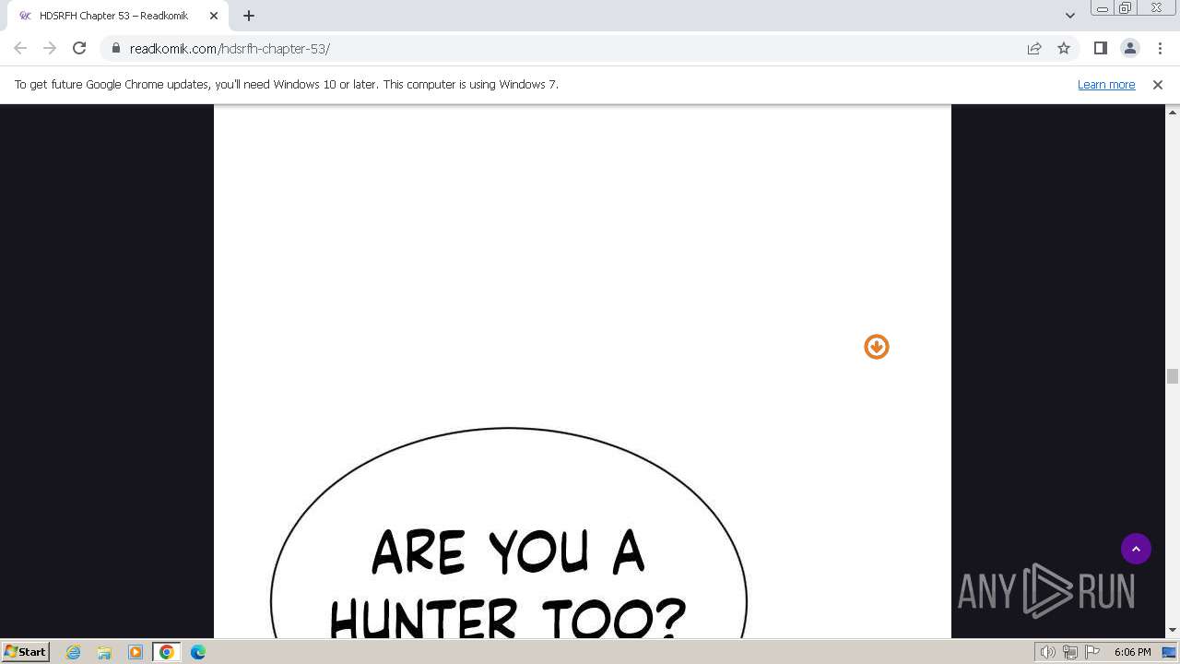1180x664 pixels.
Task: Open Action Center flag icon in the tray
Action: (x=1092, y=652)
